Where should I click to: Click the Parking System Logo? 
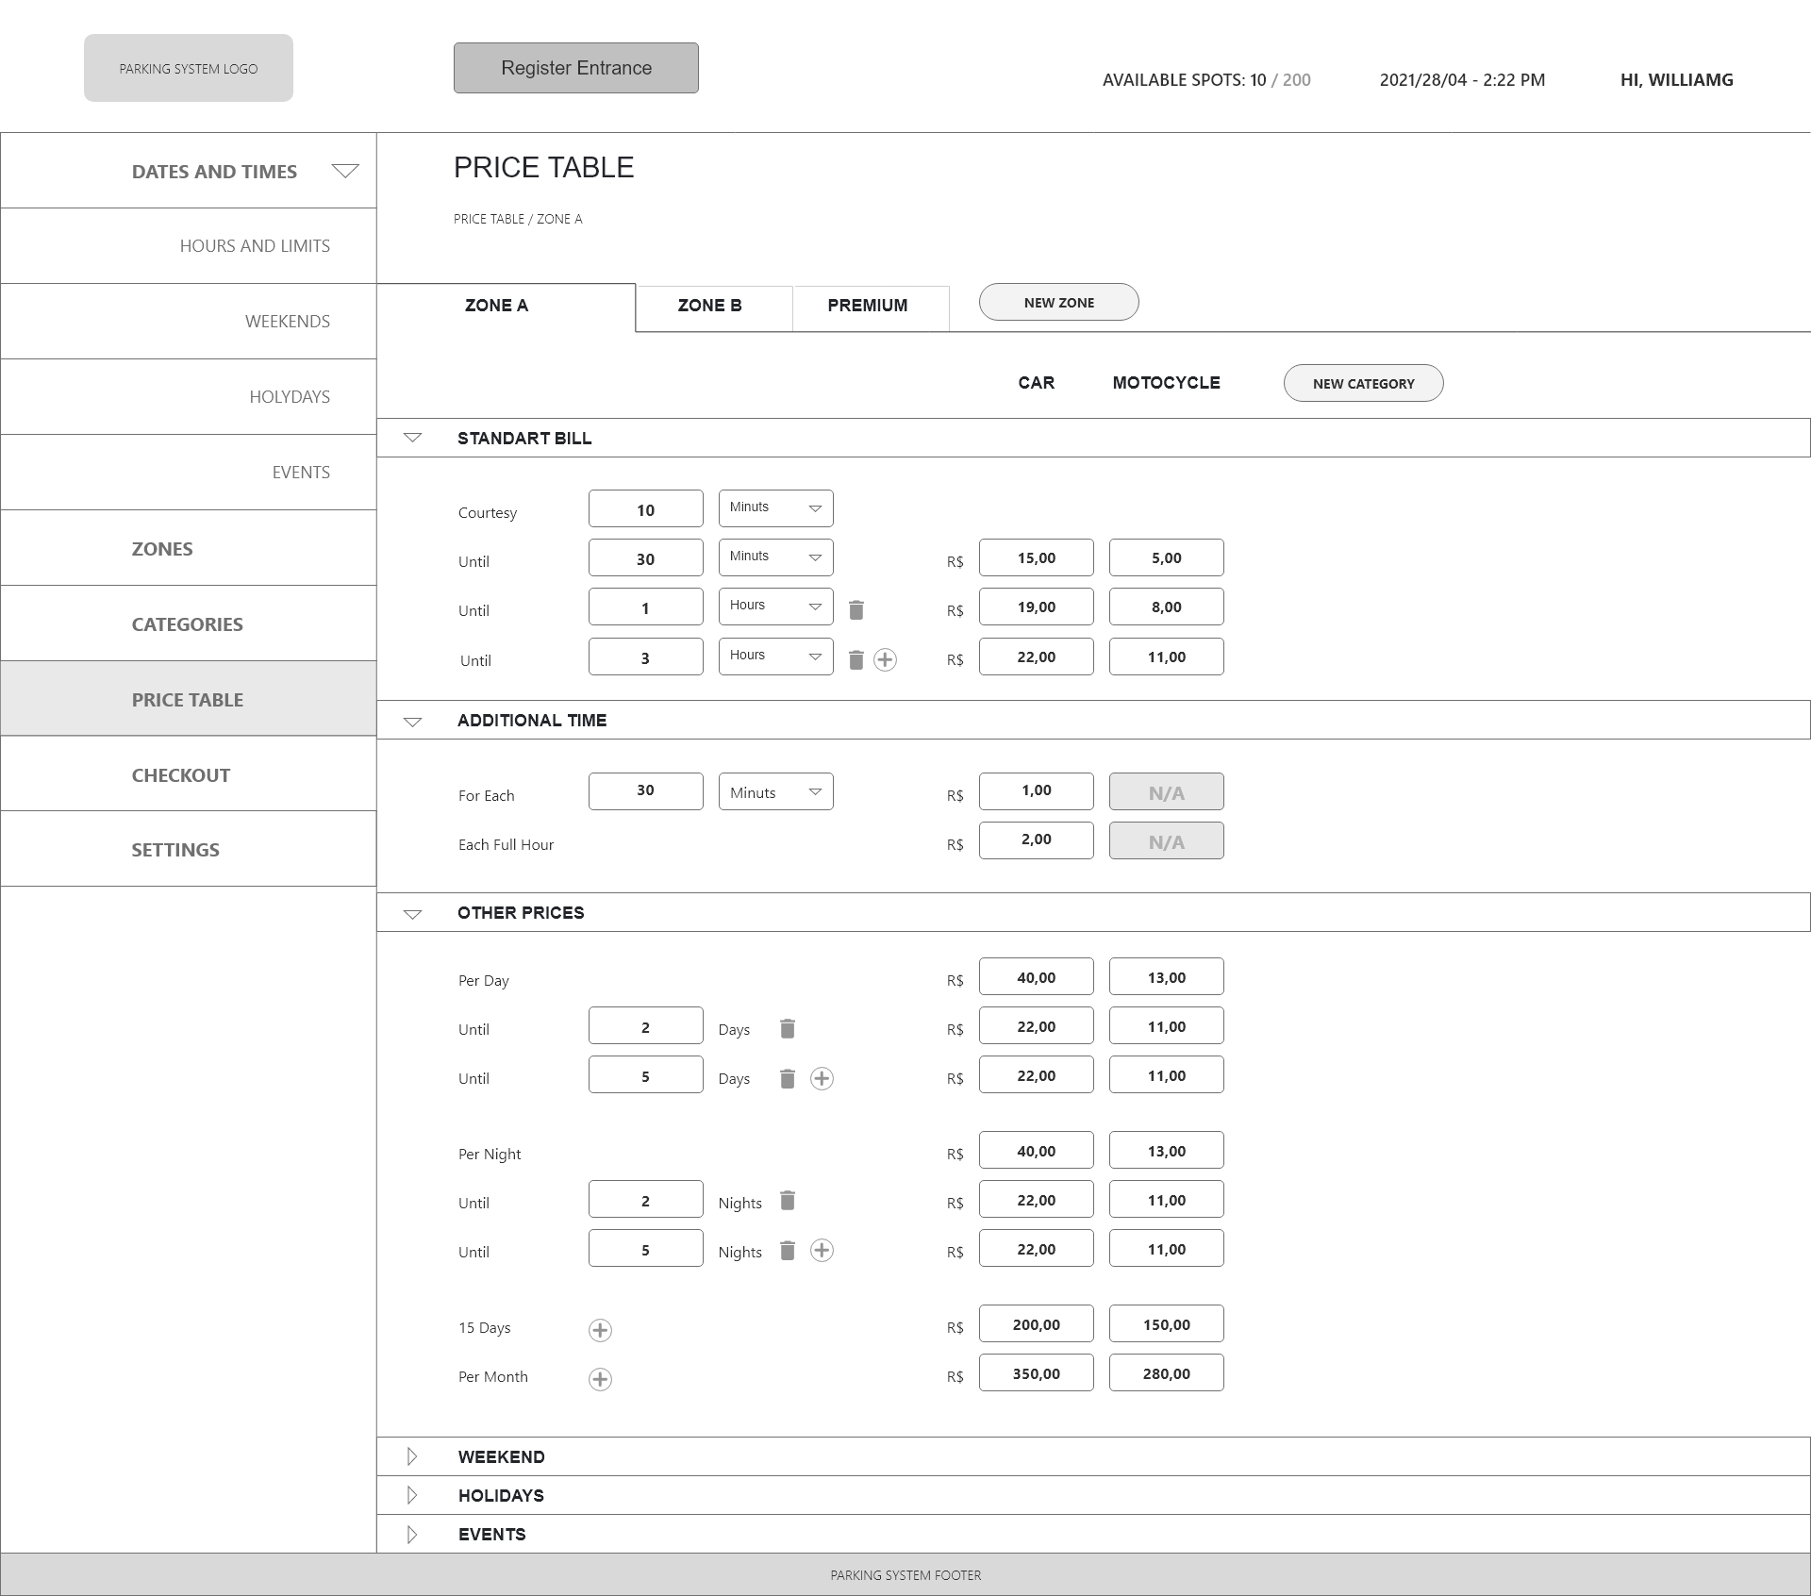point(189,68)
